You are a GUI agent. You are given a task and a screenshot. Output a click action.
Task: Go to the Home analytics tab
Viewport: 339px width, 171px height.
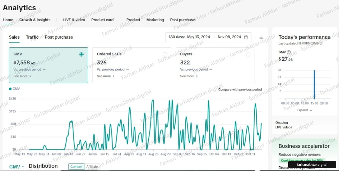tap(8, 20)
